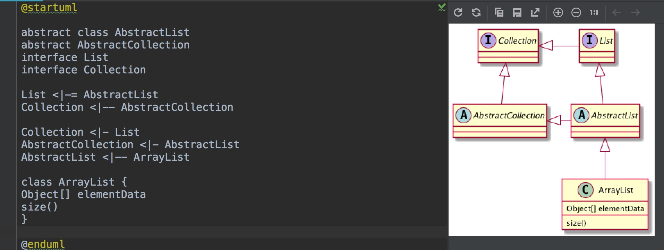Refresh the PlantUML diagram preview
This screenshot has height=250, width=664.
458,12
